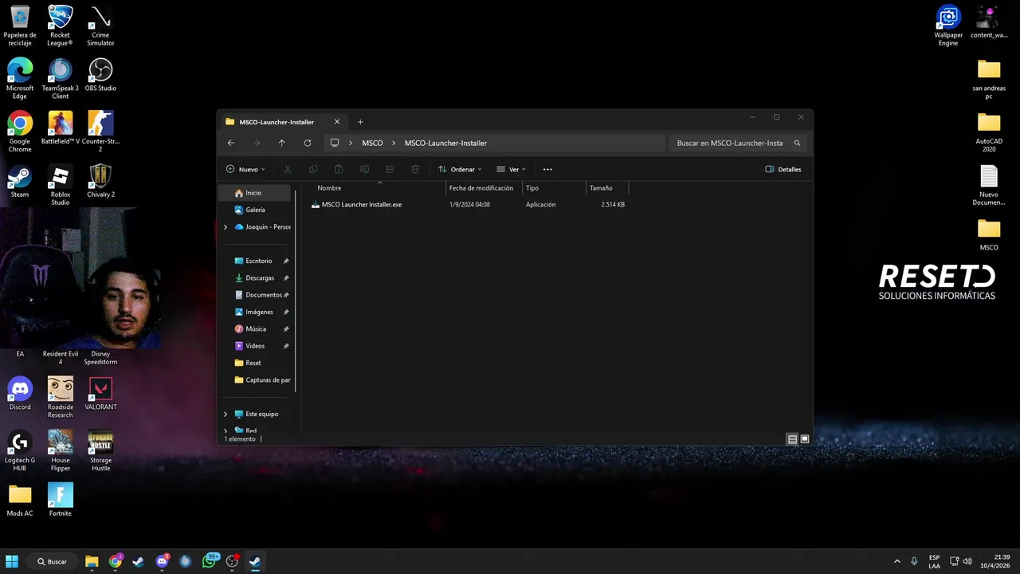
Task: Click the PC icon in address bar
Action: pos(335,143)
